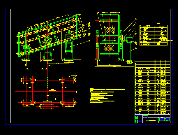Click the technical parameters table at upper right
178x135 pixels.
coord(154,35)
